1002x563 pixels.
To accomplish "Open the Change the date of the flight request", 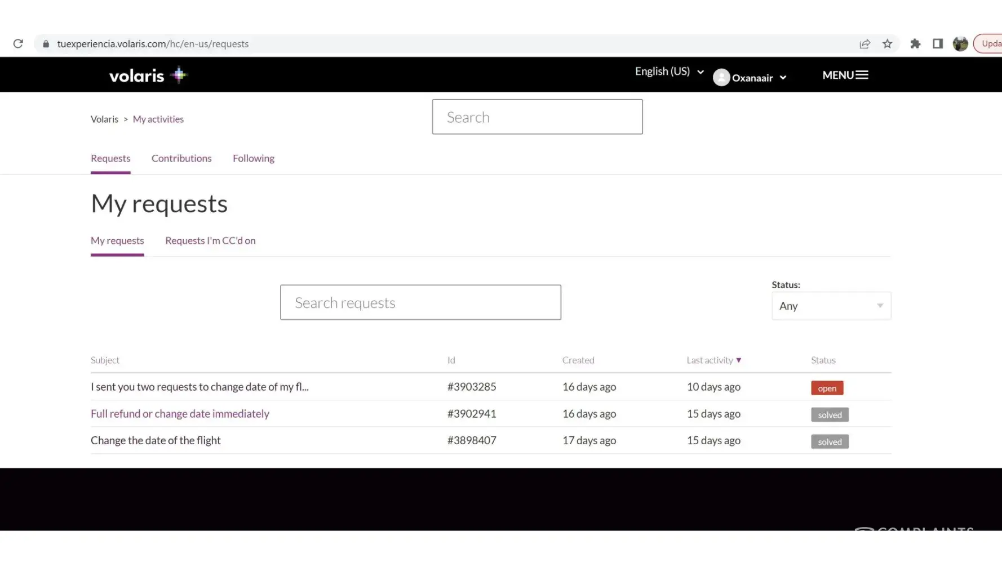I will click(156, 440).
